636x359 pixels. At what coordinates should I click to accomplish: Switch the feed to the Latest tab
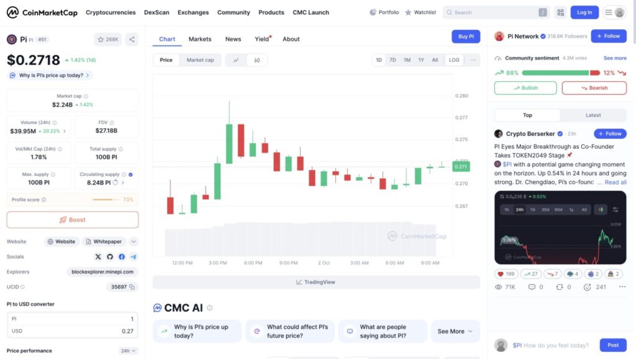coord(593,115)
